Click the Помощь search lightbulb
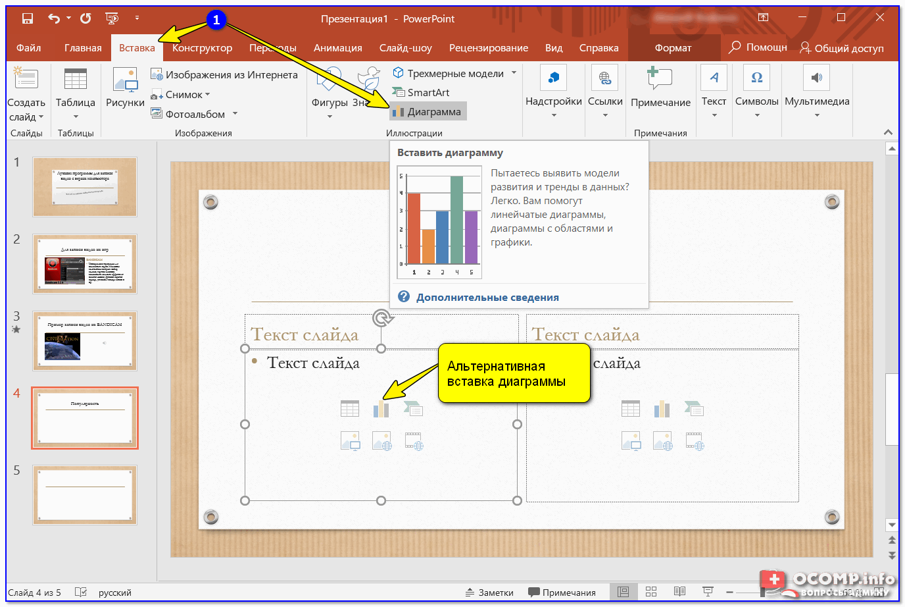905x607 pixels. click(x=758, y=47)
